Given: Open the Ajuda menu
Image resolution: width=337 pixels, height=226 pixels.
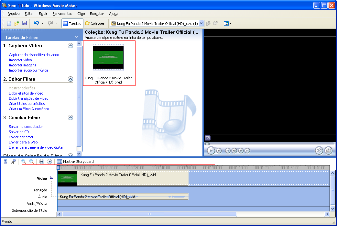Looking at the screenshot, I should pos(114,14).
